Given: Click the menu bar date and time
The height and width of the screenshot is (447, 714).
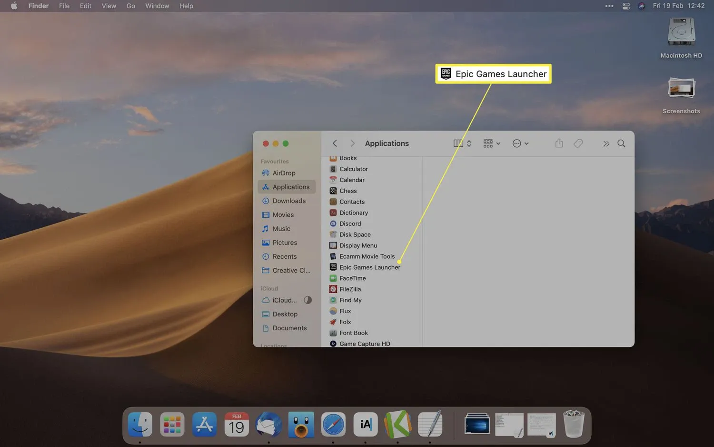Looking at the screenshot, I should [679, 6].
